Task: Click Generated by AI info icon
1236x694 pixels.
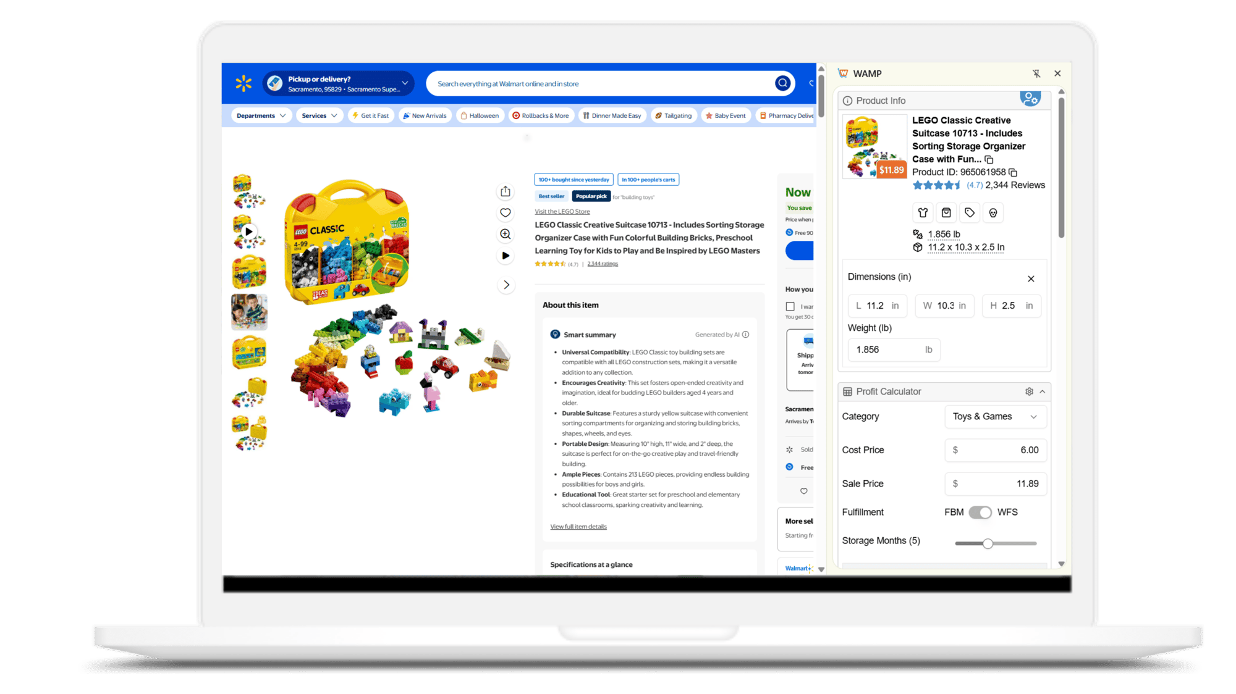Action: [746, 335]
